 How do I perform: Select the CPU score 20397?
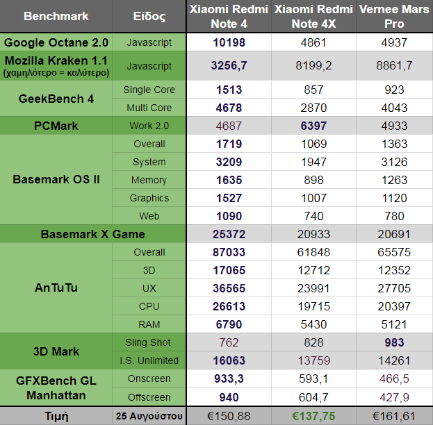394,306
